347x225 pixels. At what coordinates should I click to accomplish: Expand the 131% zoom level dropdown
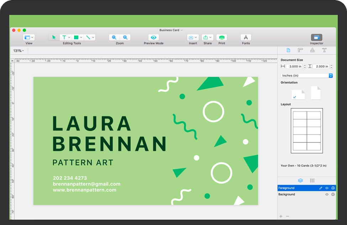tap(19, 51)
